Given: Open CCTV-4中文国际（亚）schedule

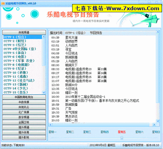Looking at the screenshot, I should (22, 49).
